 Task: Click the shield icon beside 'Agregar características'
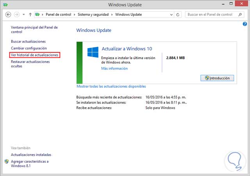7,162
